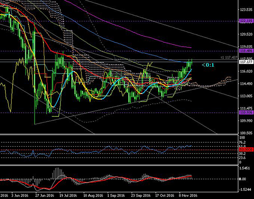The width and height of the screenshot is (254, 199).
Task: Select the purple 118.486 price level tag
Action: [x=246, y=51]
